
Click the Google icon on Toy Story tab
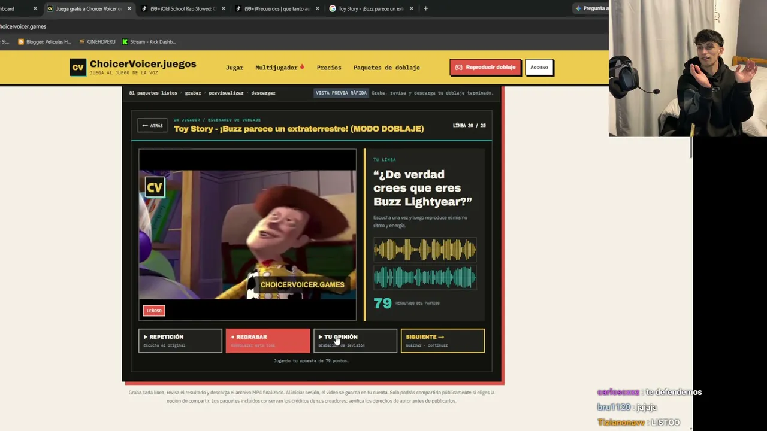[333, 8]
